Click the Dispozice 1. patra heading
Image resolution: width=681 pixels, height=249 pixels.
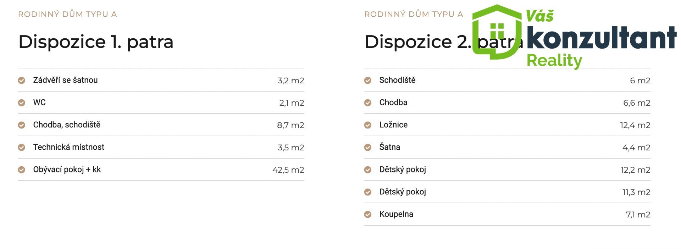pyautogui.click(x=96, y=42)
